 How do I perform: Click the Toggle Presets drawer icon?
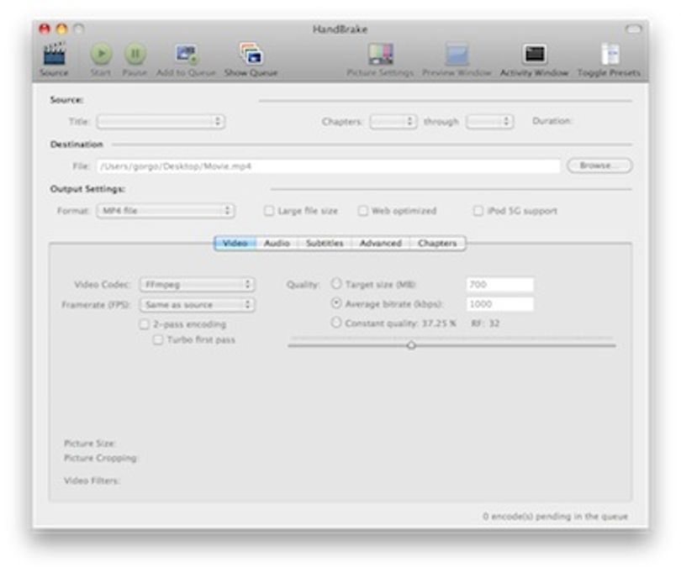[x=610, y=54]
